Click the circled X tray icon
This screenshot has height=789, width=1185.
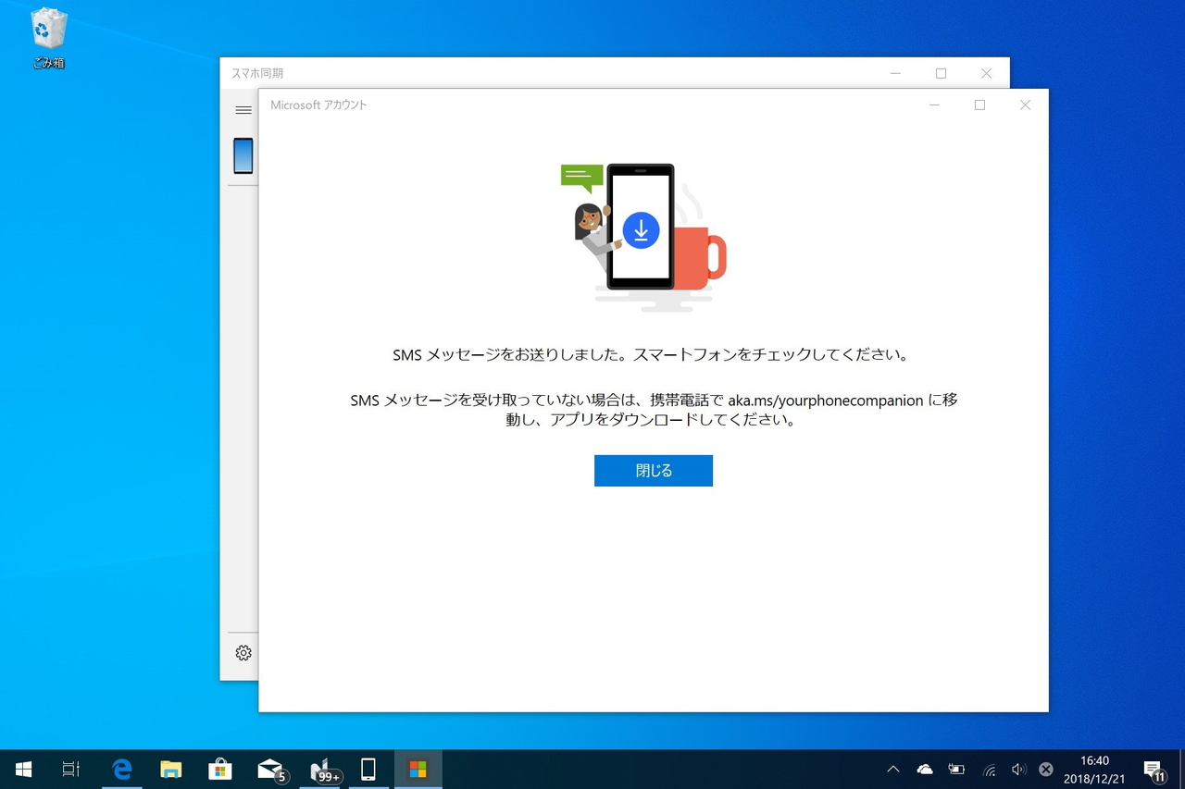pyautogui.click(x=1046, y=769)
